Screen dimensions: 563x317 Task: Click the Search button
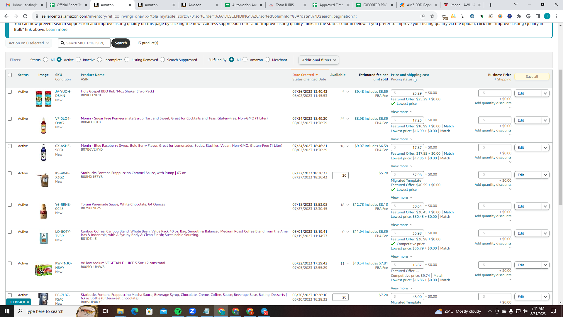121,43
